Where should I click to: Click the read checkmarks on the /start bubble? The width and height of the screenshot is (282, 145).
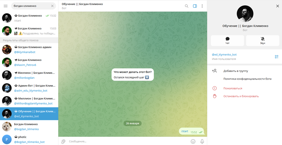pos(201,132)
